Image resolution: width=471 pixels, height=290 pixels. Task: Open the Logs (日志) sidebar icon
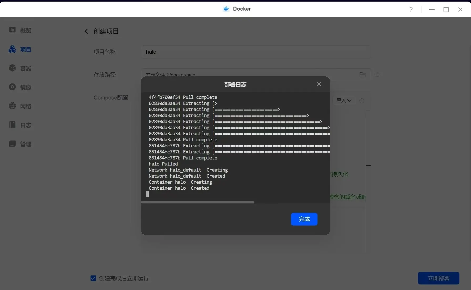click(12, 125)
